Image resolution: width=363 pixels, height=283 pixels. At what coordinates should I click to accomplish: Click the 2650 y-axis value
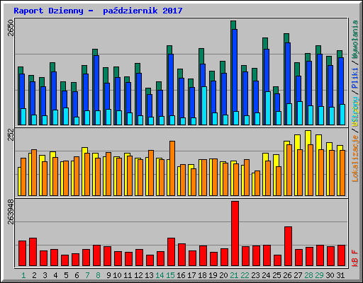click(x=11, y=28)
